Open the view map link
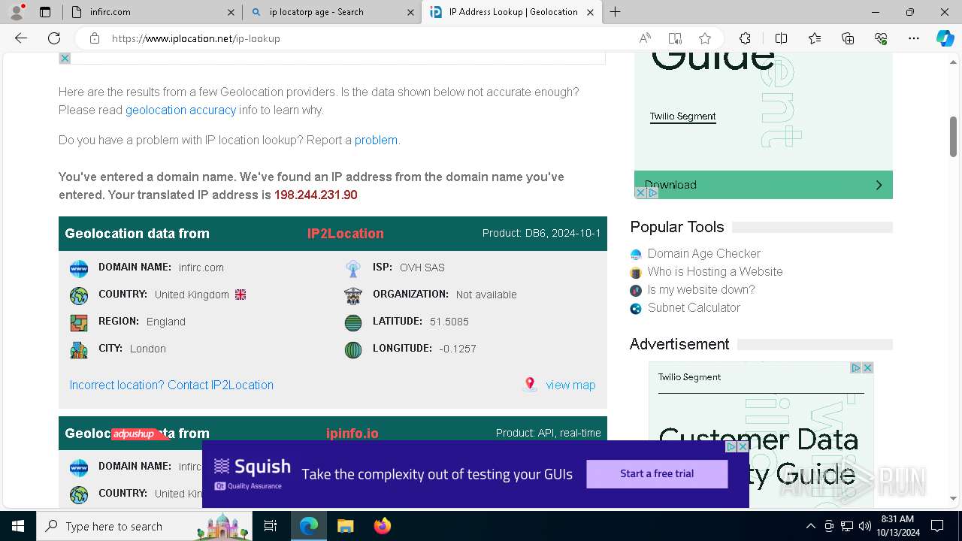Viewport: 962px width, 541px height. coord(570,385)
